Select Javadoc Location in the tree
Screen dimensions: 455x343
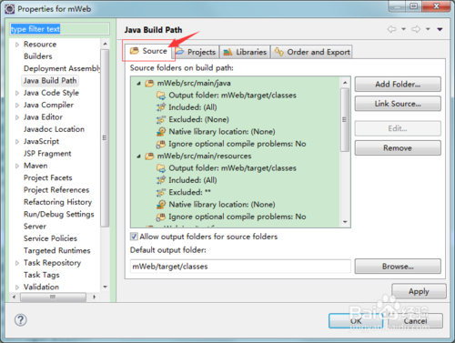(54, 129)
